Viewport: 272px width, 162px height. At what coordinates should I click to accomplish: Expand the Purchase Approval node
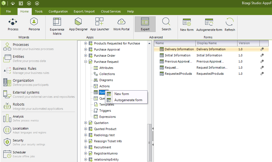[x=85, y=49]
